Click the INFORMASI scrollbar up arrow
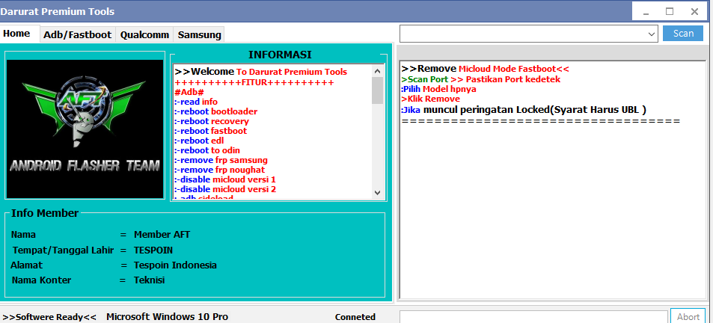Screen dimensions: 713x323 [377, 71]
